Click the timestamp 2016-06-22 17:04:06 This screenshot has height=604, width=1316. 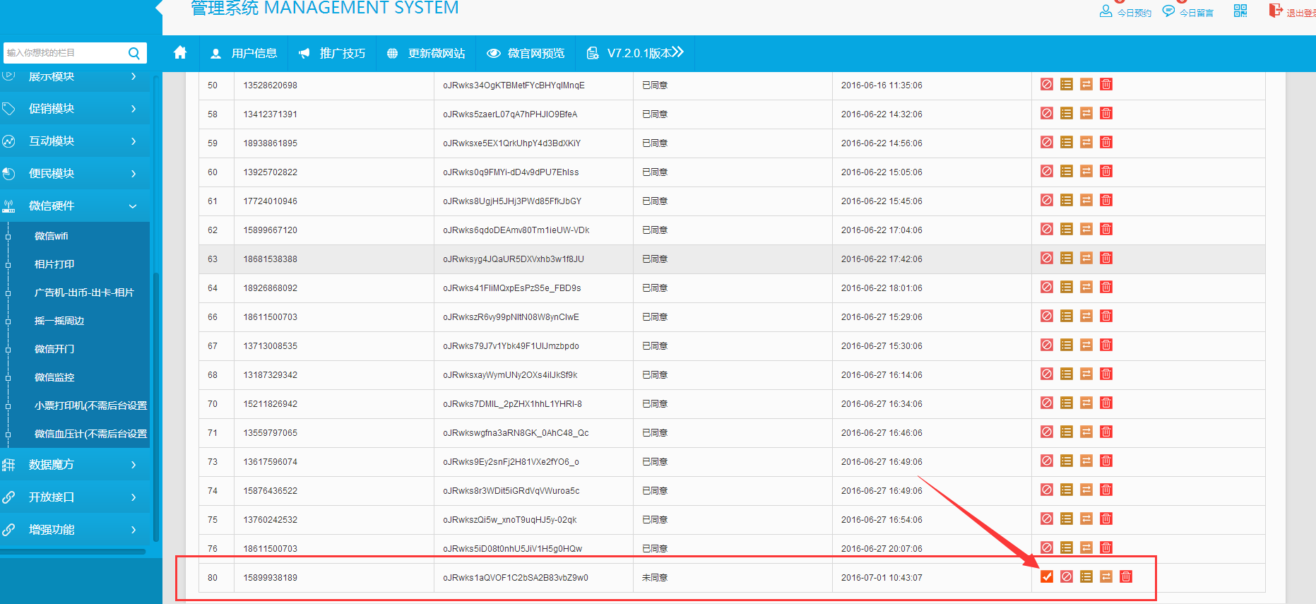[x=882, y=230]
